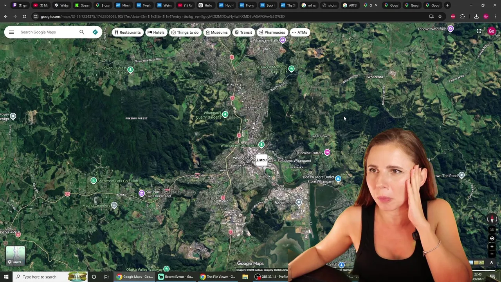Zoom in with the plus button
Viewport: 501px width, 282px height.
pyautogui.click(x=492, y=247)
